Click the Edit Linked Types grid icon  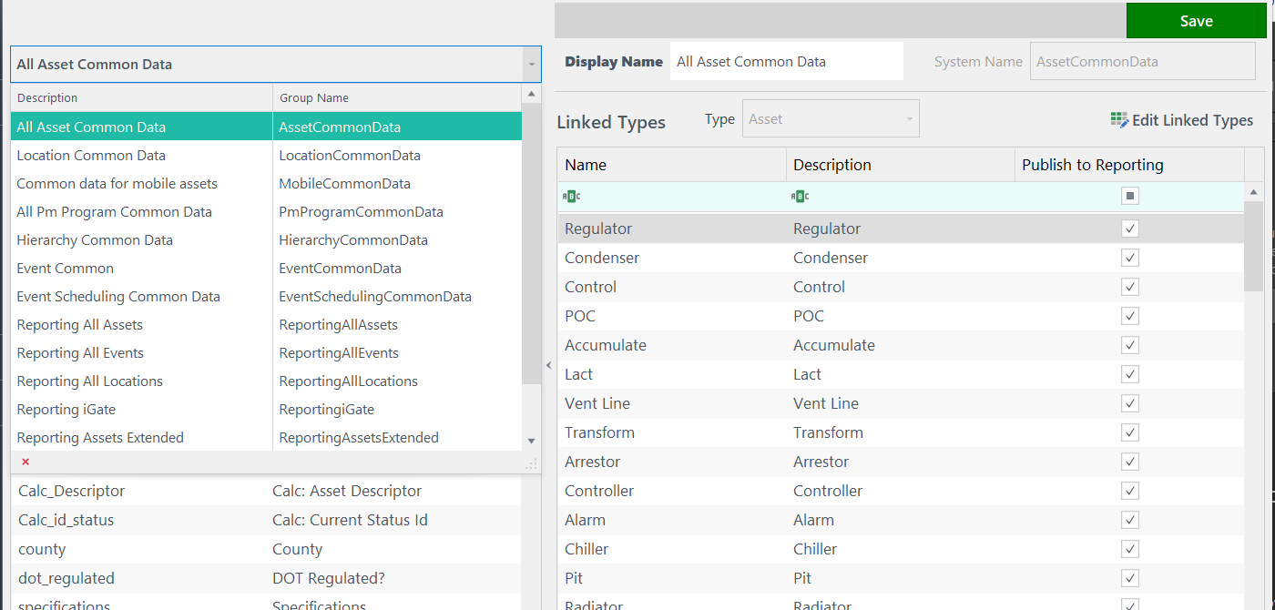[x=1119, y=120]
